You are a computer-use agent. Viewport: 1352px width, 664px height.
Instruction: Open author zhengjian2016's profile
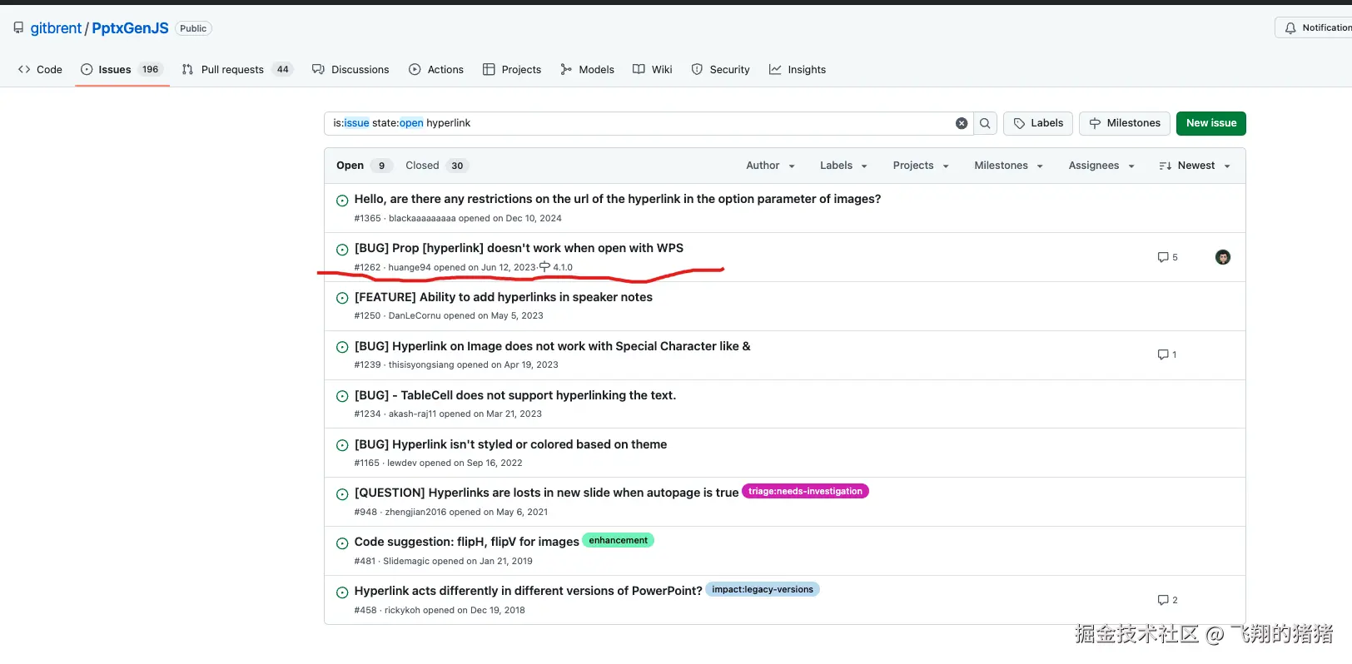(416, 512)
